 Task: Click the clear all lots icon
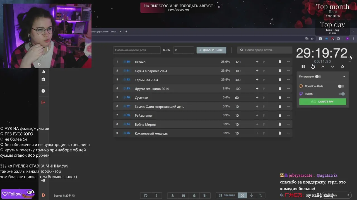click(205, 196)
